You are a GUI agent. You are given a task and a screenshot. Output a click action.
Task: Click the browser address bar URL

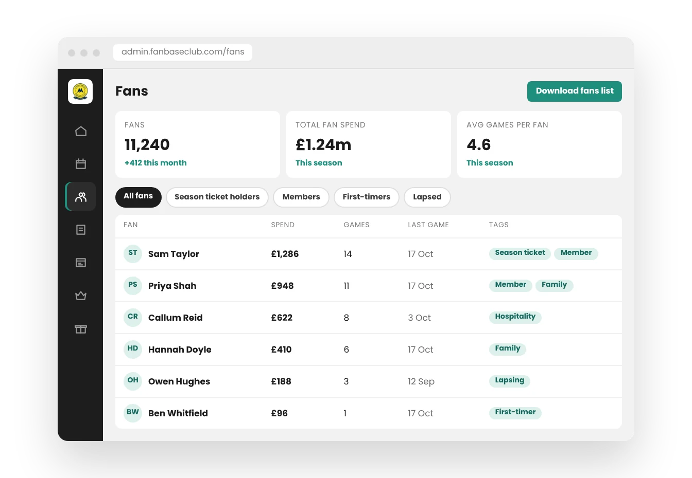coord(183,52)
